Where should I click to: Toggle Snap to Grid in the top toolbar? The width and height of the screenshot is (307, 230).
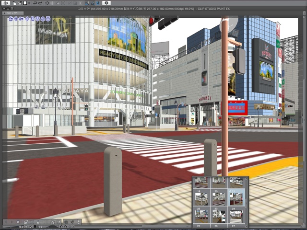(98, 3)
